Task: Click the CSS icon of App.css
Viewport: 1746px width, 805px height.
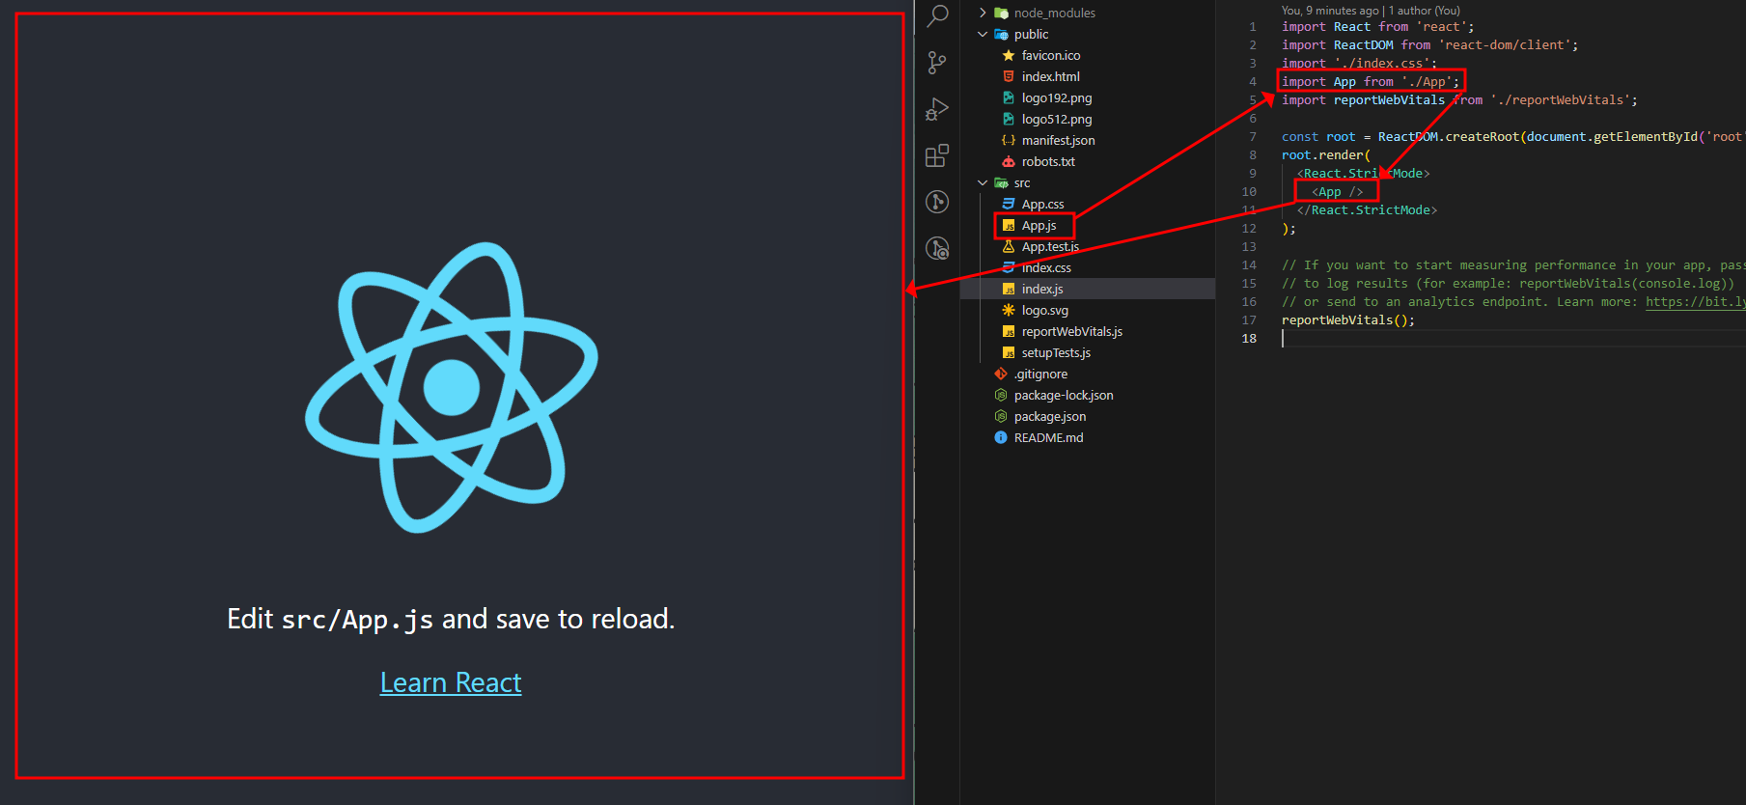Action: (1009, 204)
